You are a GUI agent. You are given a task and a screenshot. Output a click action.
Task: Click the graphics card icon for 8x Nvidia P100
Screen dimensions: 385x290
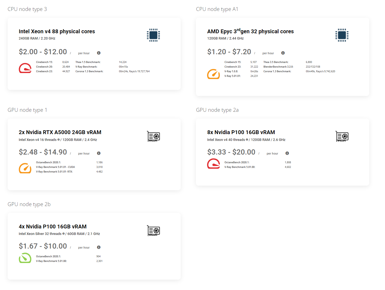pos(342,136)
